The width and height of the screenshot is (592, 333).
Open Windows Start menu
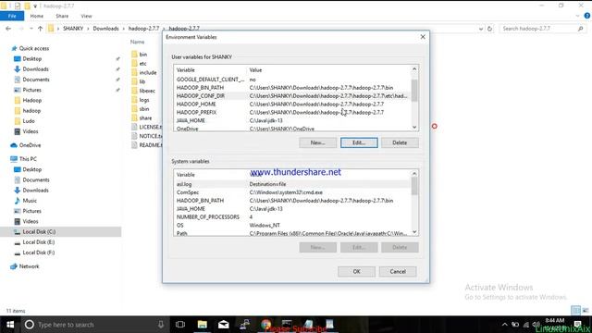[10, 325]
